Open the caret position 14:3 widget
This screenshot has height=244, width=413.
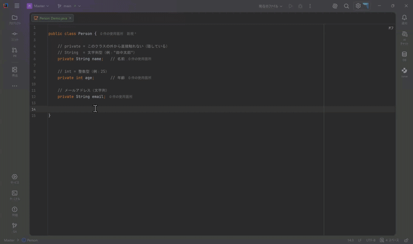[x=351, y=240]
